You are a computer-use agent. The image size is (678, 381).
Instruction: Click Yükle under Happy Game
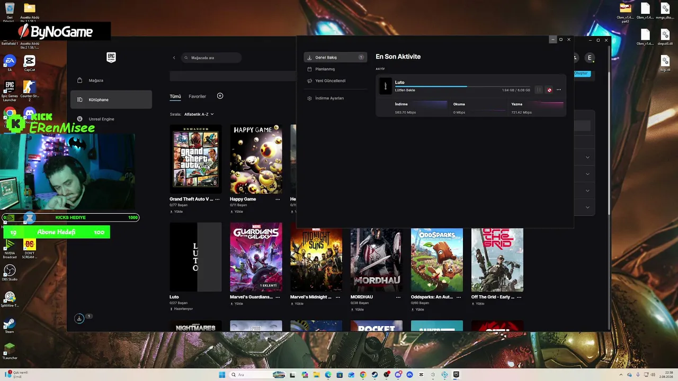click(x=237, y=212)
